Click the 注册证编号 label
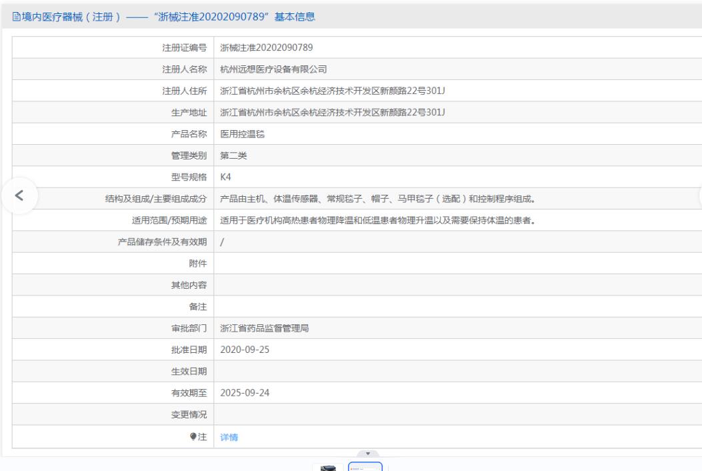The height and width of the screenshot is (471, 702). pyautogui.click(x=185, y=47)
